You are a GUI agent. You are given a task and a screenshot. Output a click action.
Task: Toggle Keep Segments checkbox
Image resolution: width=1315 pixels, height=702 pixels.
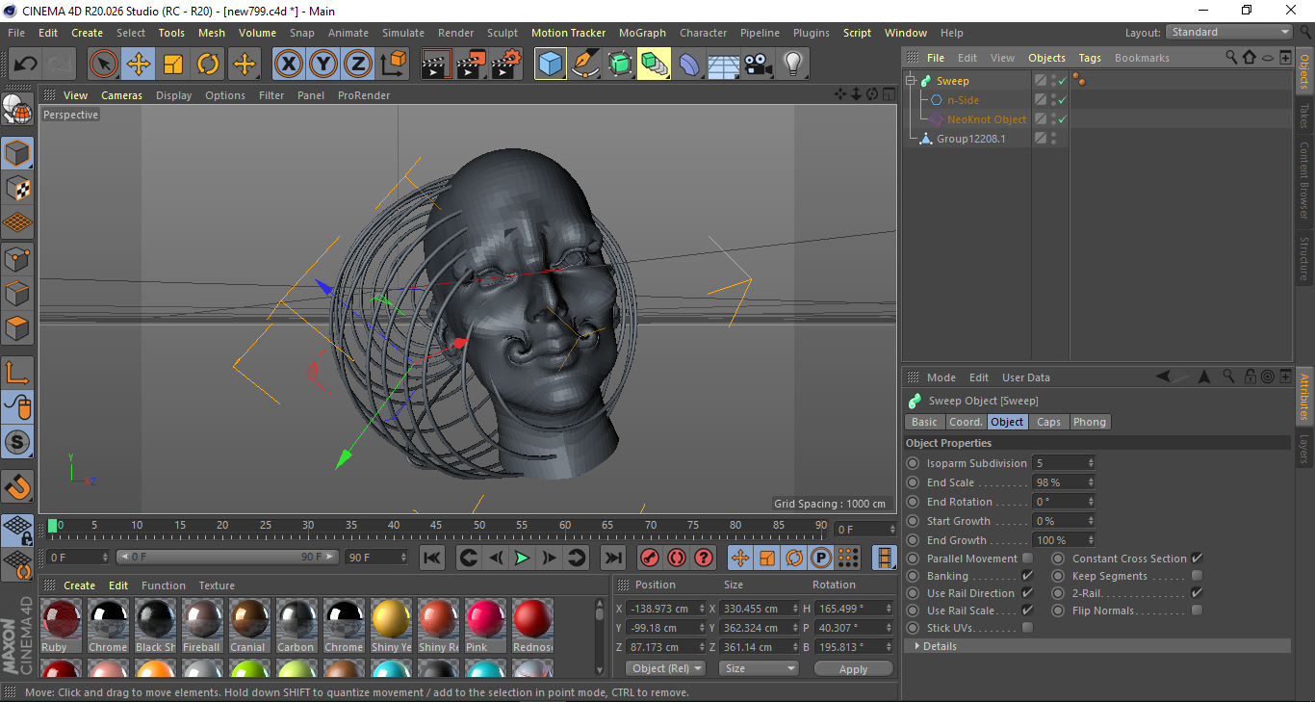1197,576
